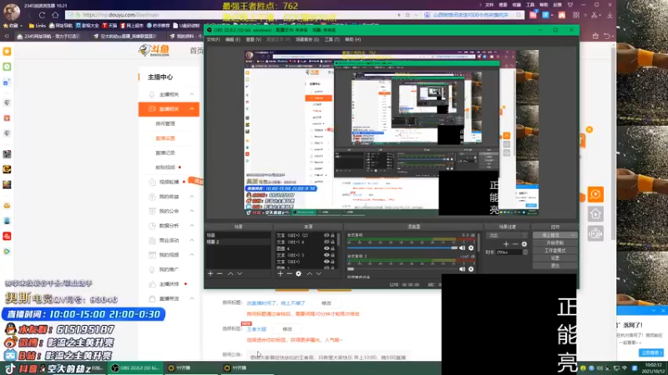Image resolution: width=668 pixels, height=375 pixels.
Task: Refresh the browser page
Action: pyautogui.click(x=43, y=15)
